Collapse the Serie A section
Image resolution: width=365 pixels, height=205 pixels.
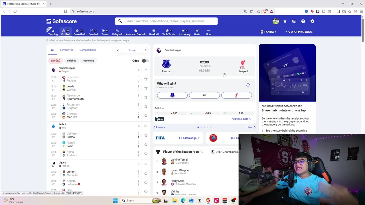pos(146,126)
